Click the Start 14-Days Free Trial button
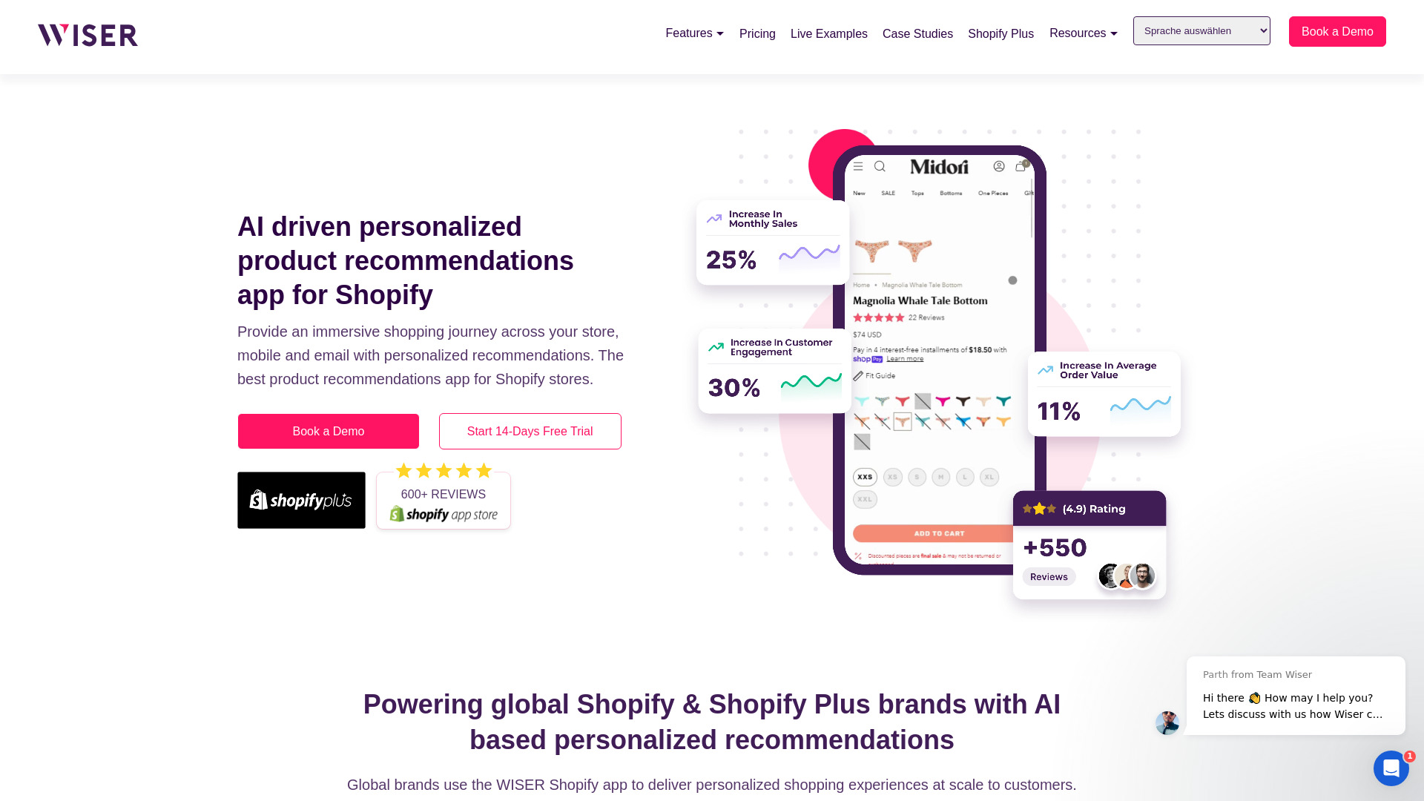 pyautogui.click(x=530, y=432)
